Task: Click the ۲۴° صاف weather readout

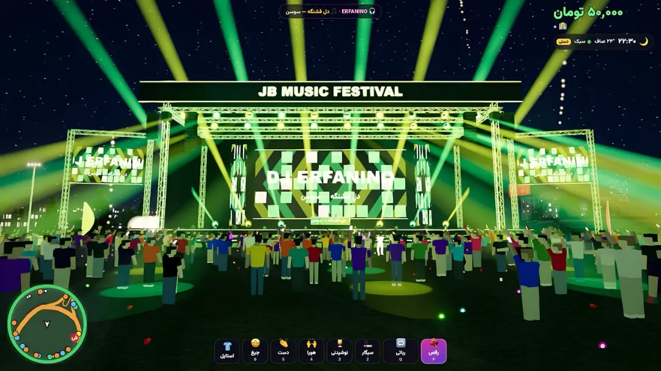Action: click(605, 42)
